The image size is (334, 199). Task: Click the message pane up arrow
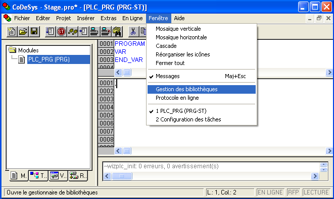(323, 165)
